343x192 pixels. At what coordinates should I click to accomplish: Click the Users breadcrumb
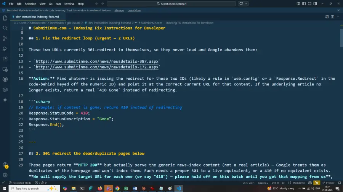point(23,23)
